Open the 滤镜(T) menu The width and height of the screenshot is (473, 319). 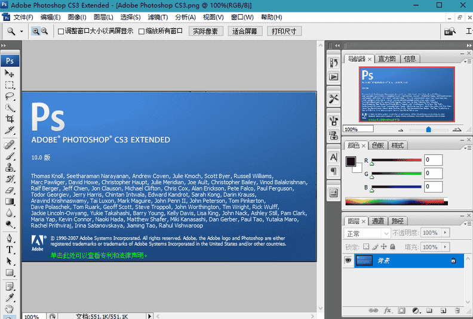(158, 17)
